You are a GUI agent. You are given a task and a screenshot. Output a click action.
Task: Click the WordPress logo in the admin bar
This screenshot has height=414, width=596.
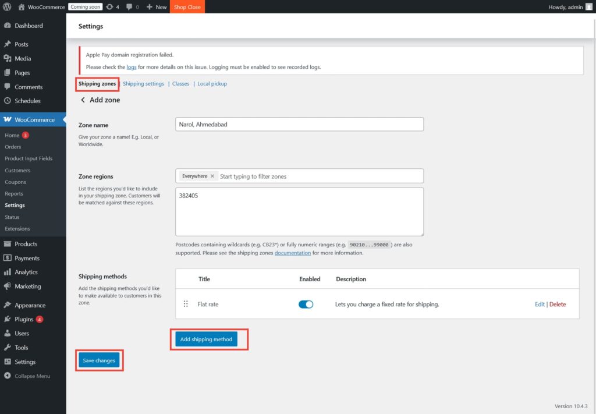[6, 6]
